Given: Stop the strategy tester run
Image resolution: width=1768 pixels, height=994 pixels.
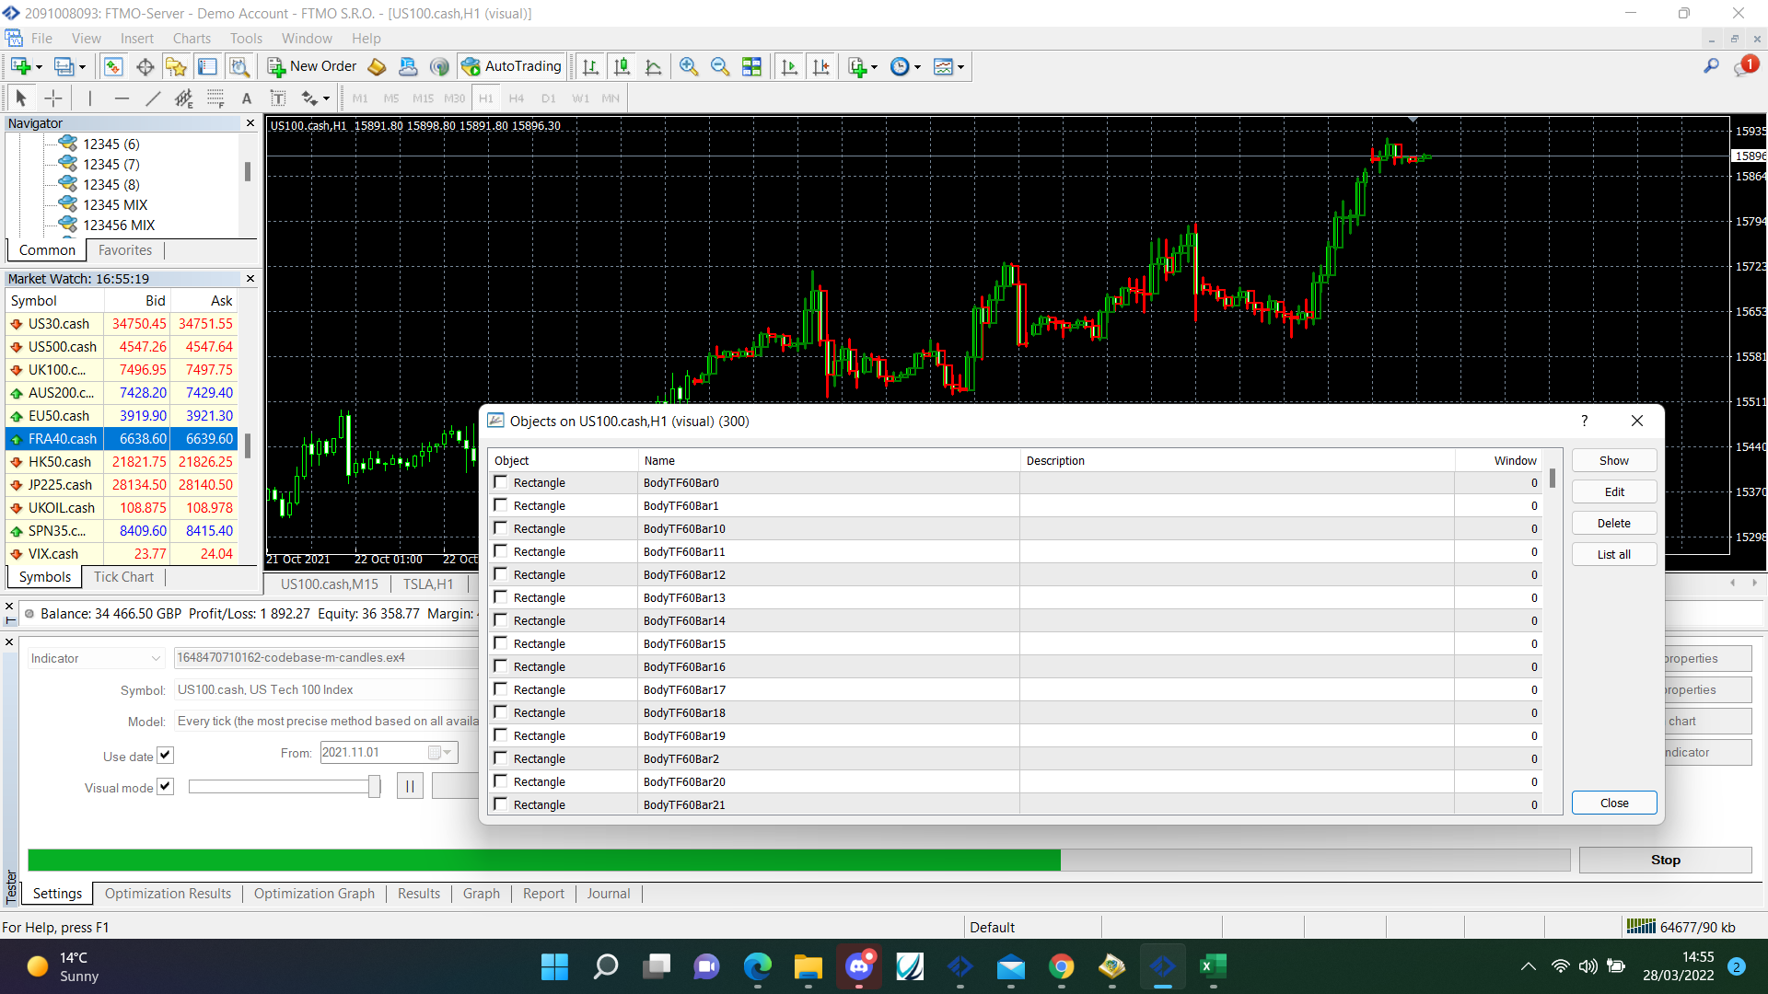Looking at the screenshot, I should click(x=1665, y=860).
